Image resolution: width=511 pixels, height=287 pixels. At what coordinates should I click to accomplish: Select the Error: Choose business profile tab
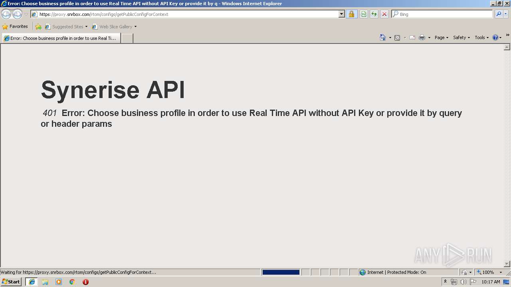click(x=61, y=38)
